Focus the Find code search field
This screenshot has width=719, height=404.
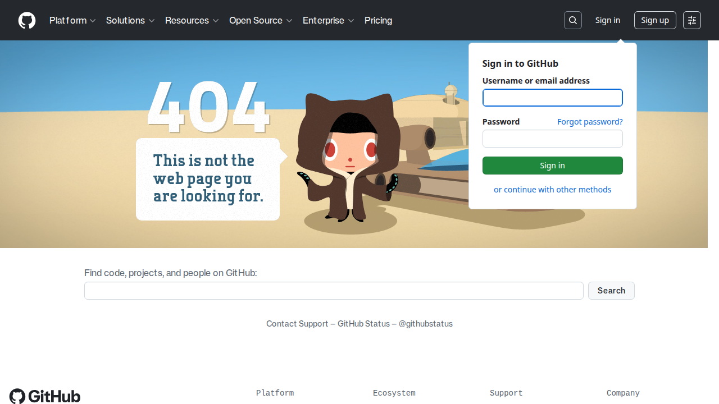coord(334,291)
